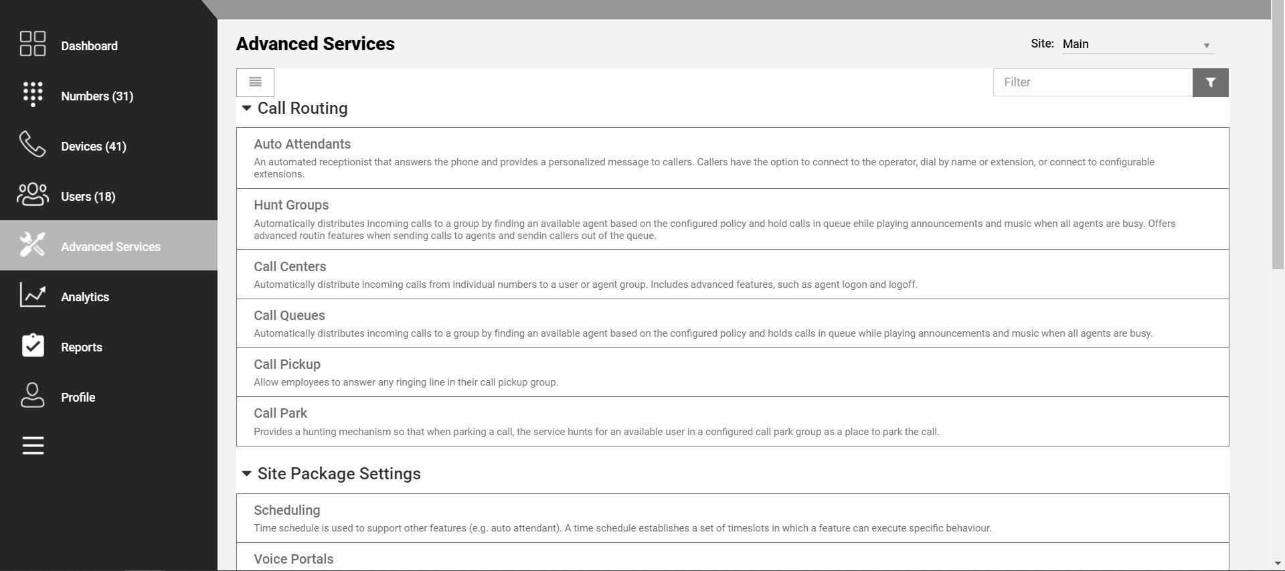The image size is (1285, 571).
Task: Apply filter with funnel button
Action: [1210, 82]
